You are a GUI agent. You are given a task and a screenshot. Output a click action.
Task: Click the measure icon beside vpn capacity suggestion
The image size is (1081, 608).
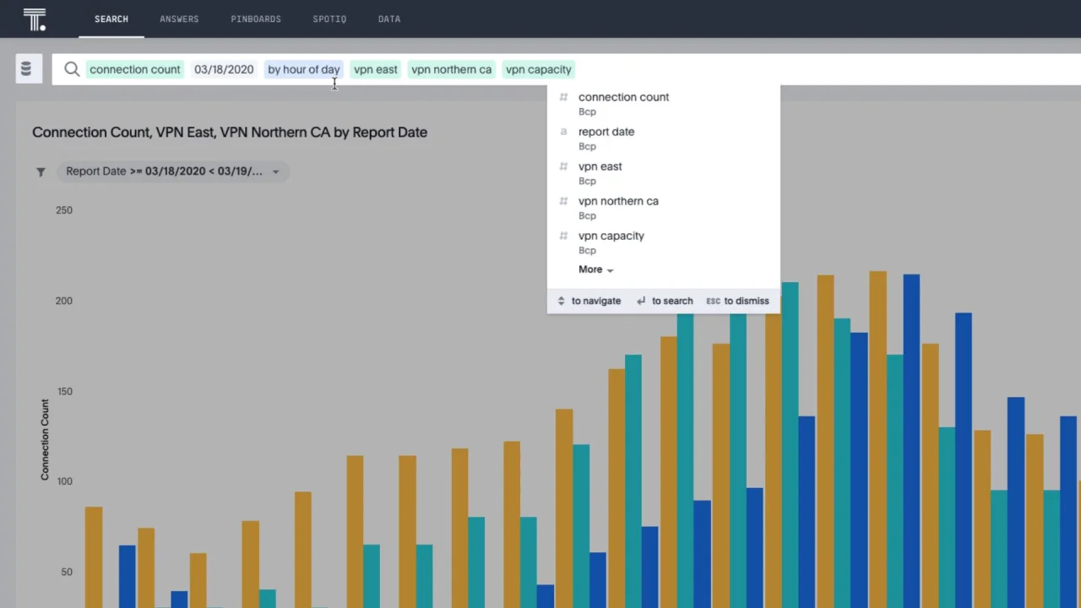coord(563,236)
